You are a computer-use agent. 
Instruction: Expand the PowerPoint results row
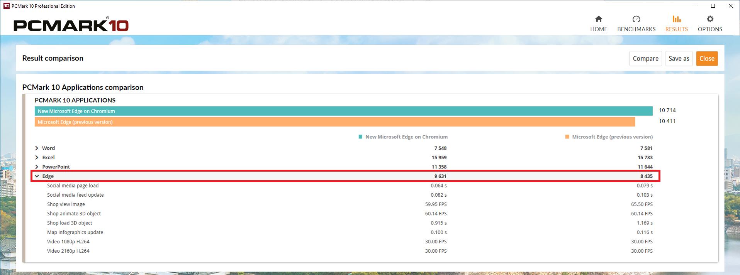pos(37,167)
